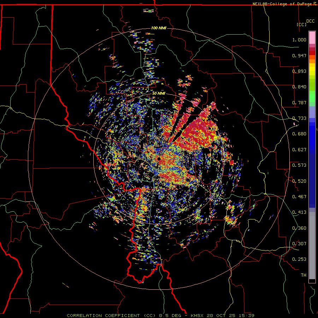Click the TH threshold label
The height and width of the screenshot is (318, 318).
pyautogui.click(x=304, y=275)
